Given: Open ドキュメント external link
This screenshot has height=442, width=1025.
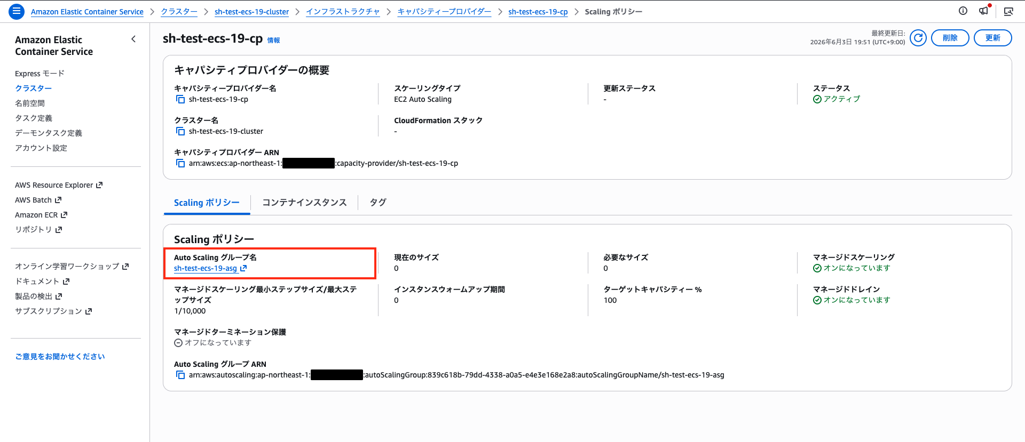Looking at the screenshot, I should [42, 281].
